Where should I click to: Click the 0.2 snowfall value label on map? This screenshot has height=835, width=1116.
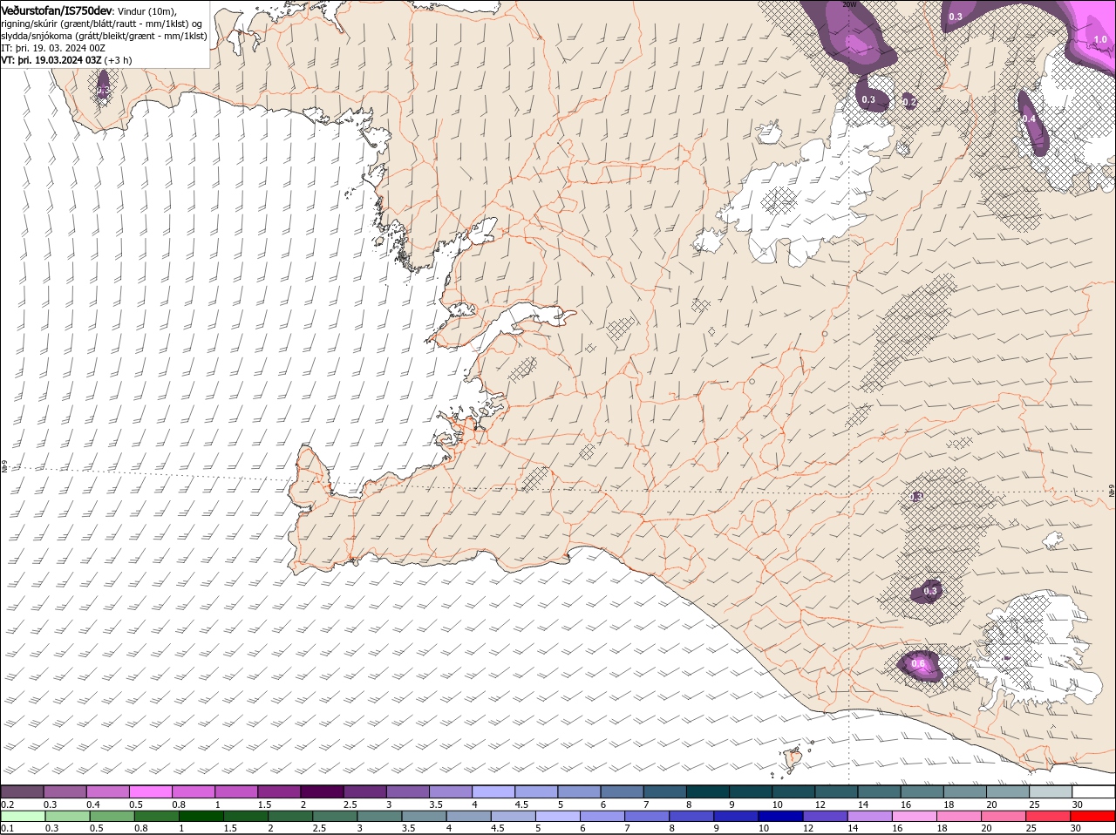click(x=909, y=103)
